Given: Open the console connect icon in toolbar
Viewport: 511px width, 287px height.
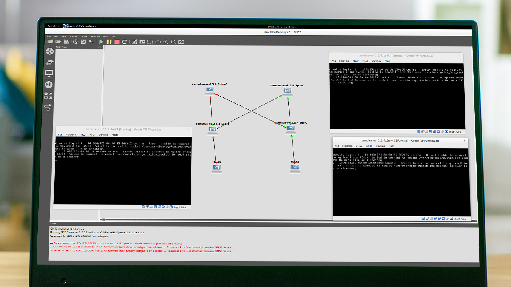Looking at the screenshot, I should [x=92, y=42].
